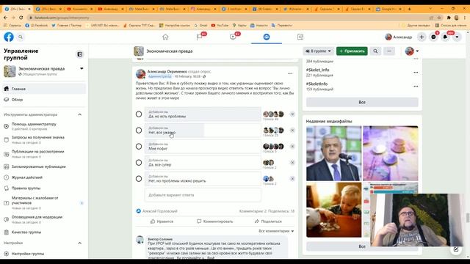Image resolution: width=470 pixels, height=264 pixels.
Task: Go to the Home feed icon
Action: tap(165, 37)
